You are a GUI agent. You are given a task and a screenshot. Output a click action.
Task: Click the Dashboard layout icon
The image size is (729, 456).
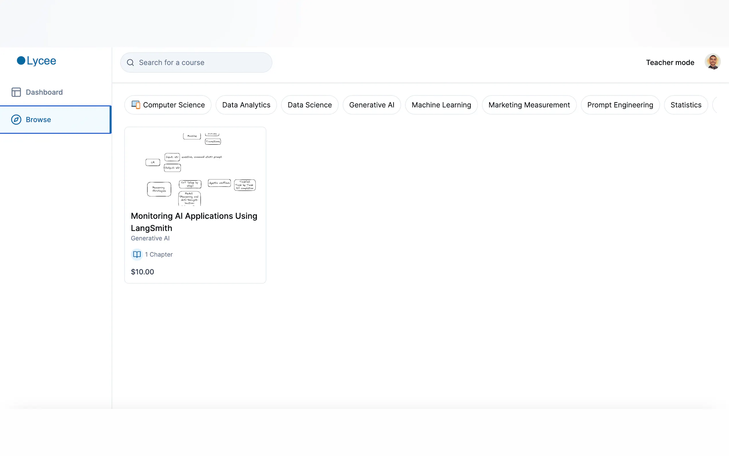(16, 92)
